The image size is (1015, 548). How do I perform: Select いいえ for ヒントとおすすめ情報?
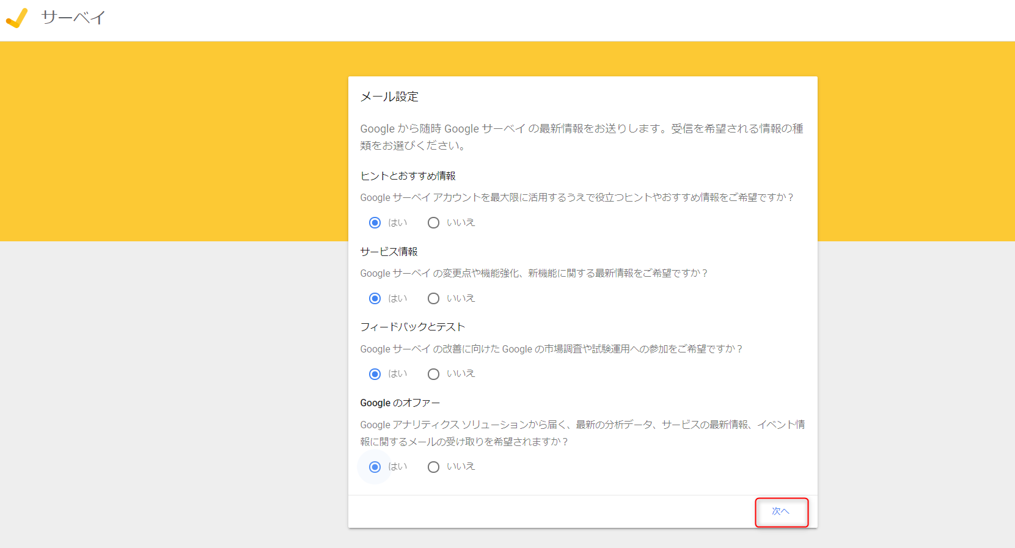(x=433, y=223)
